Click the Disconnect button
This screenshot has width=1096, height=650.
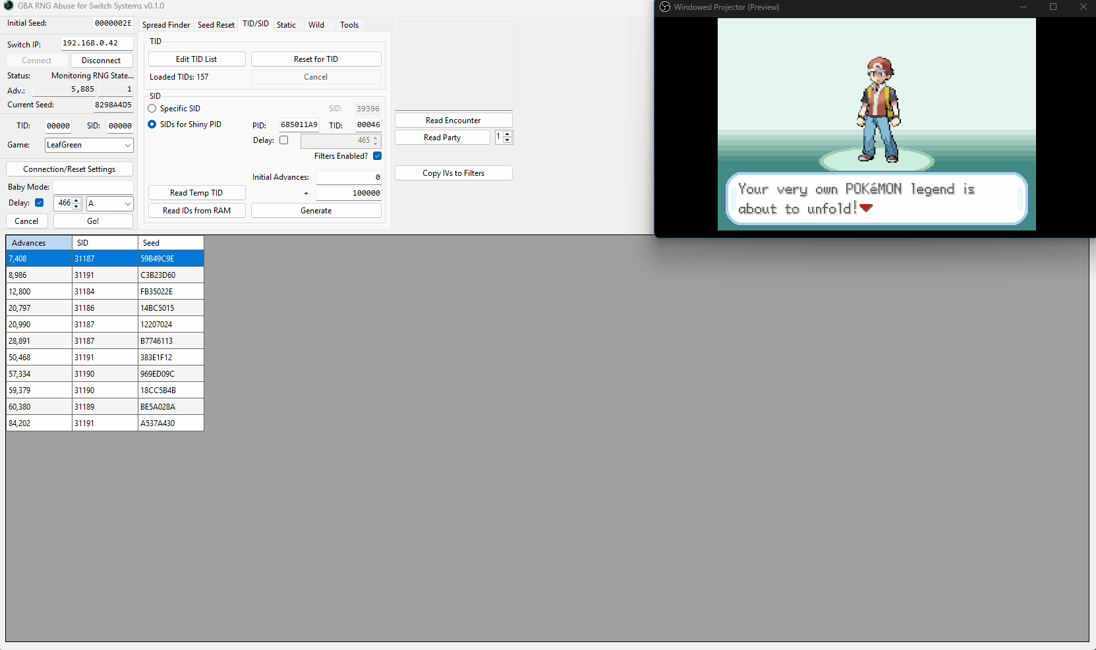click(101, 61)
